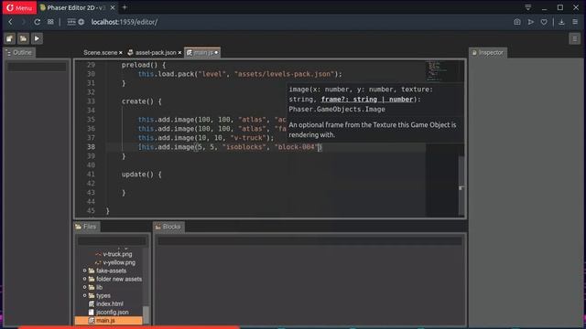
Task: Open the browser easy setup menu
Action: pyautogui.click(x=575, y=22)
